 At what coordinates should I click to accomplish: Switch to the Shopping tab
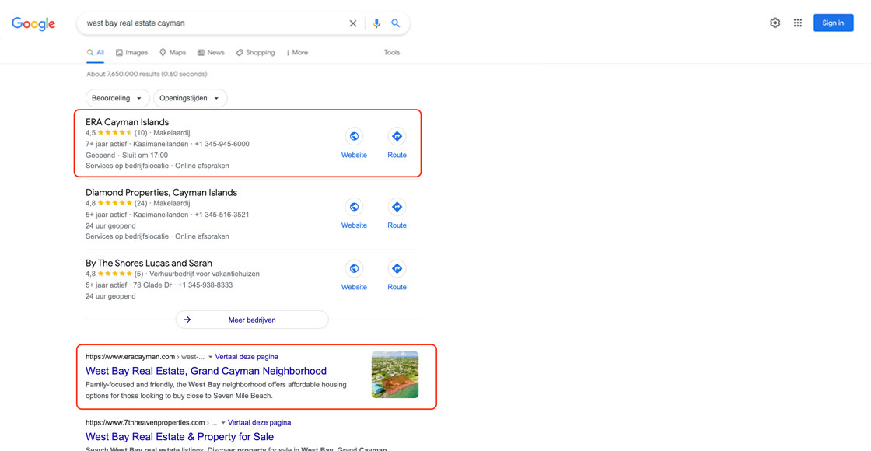point(255,53)
